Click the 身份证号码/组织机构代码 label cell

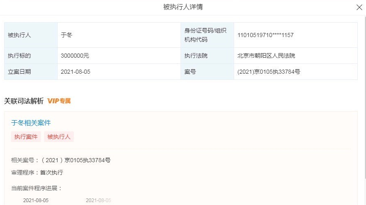(x=207, y=35)
